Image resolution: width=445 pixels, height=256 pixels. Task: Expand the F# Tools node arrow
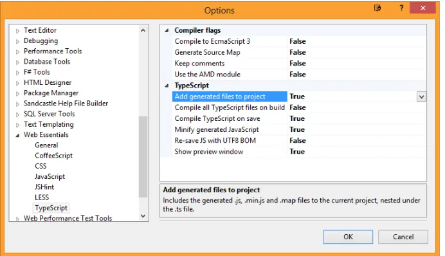pos(17,73)
